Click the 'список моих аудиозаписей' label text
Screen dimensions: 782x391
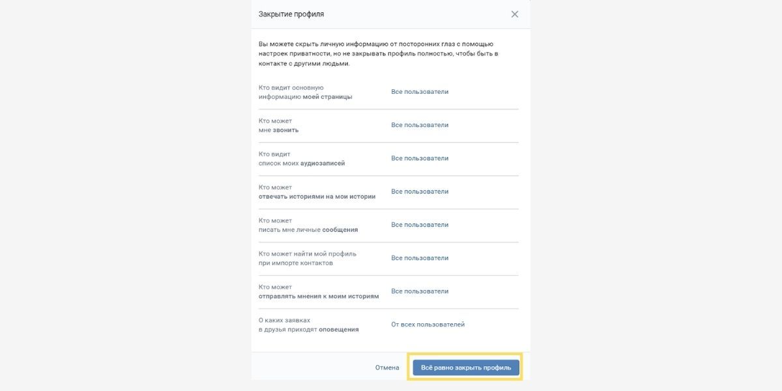tap(302, 164)
